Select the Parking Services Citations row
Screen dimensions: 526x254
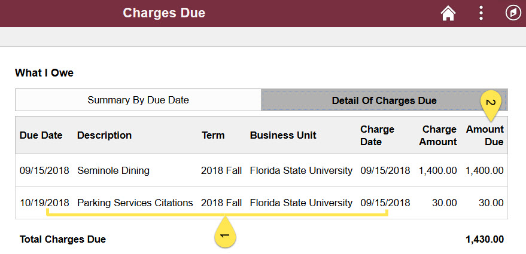(x=262, y=203)
